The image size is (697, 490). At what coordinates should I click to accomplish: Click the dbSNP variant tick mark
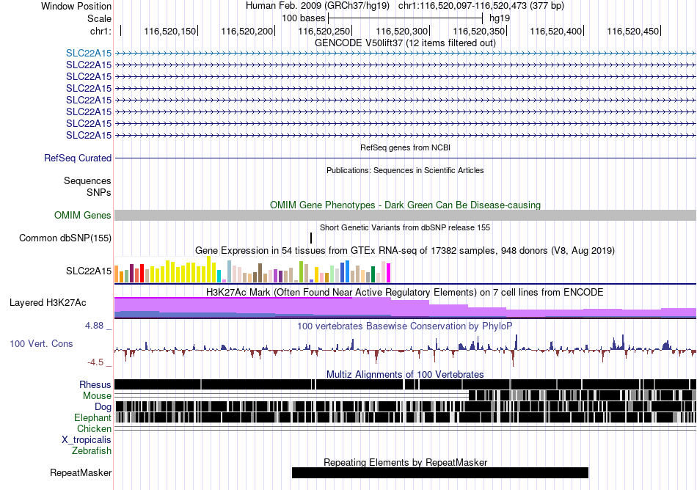pyautogui.click(x=311, y=238)
